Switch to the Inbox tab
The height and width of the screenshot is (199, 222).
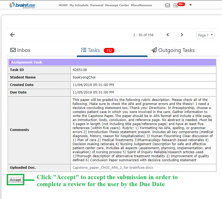[20, 50]
